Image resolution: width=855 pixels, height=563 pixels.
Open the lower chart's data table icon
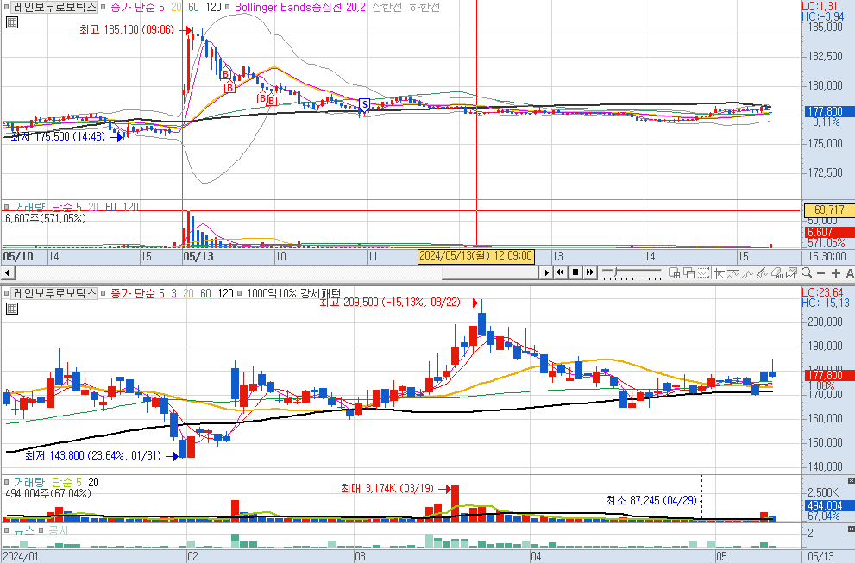pyautogui.click(x=11, y=309)
